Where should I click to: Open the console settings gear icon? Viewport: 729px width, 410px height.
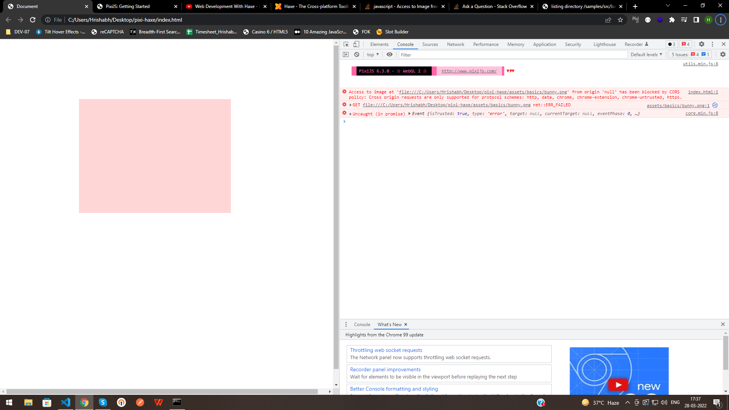pos(723,55)
